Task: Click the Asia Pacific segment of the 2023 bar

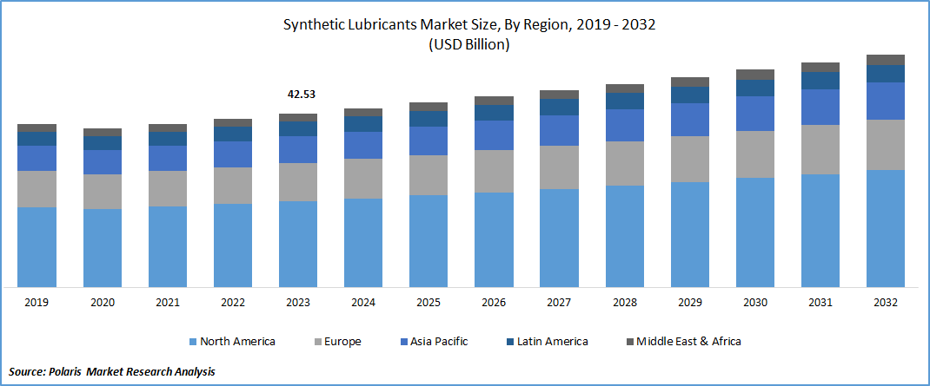Action: click(298, 150)
